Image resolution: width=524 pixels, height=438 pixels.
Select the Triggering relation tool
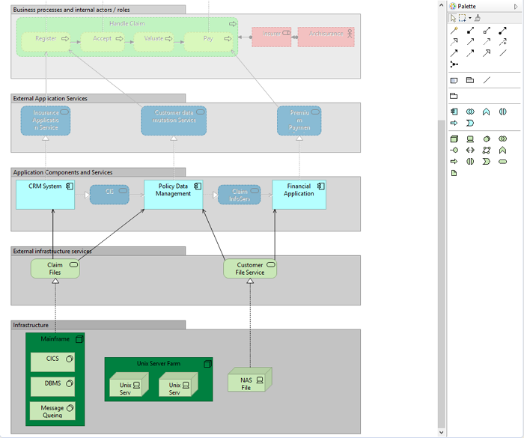point(454,53)
